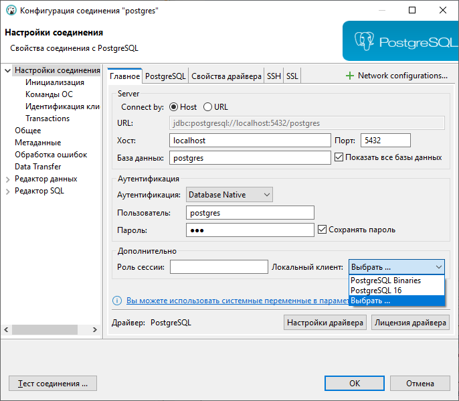Uncheck 'Показать все базы данных' checkbox
This screenshot has width=459, height=401.
pos(339,157)
